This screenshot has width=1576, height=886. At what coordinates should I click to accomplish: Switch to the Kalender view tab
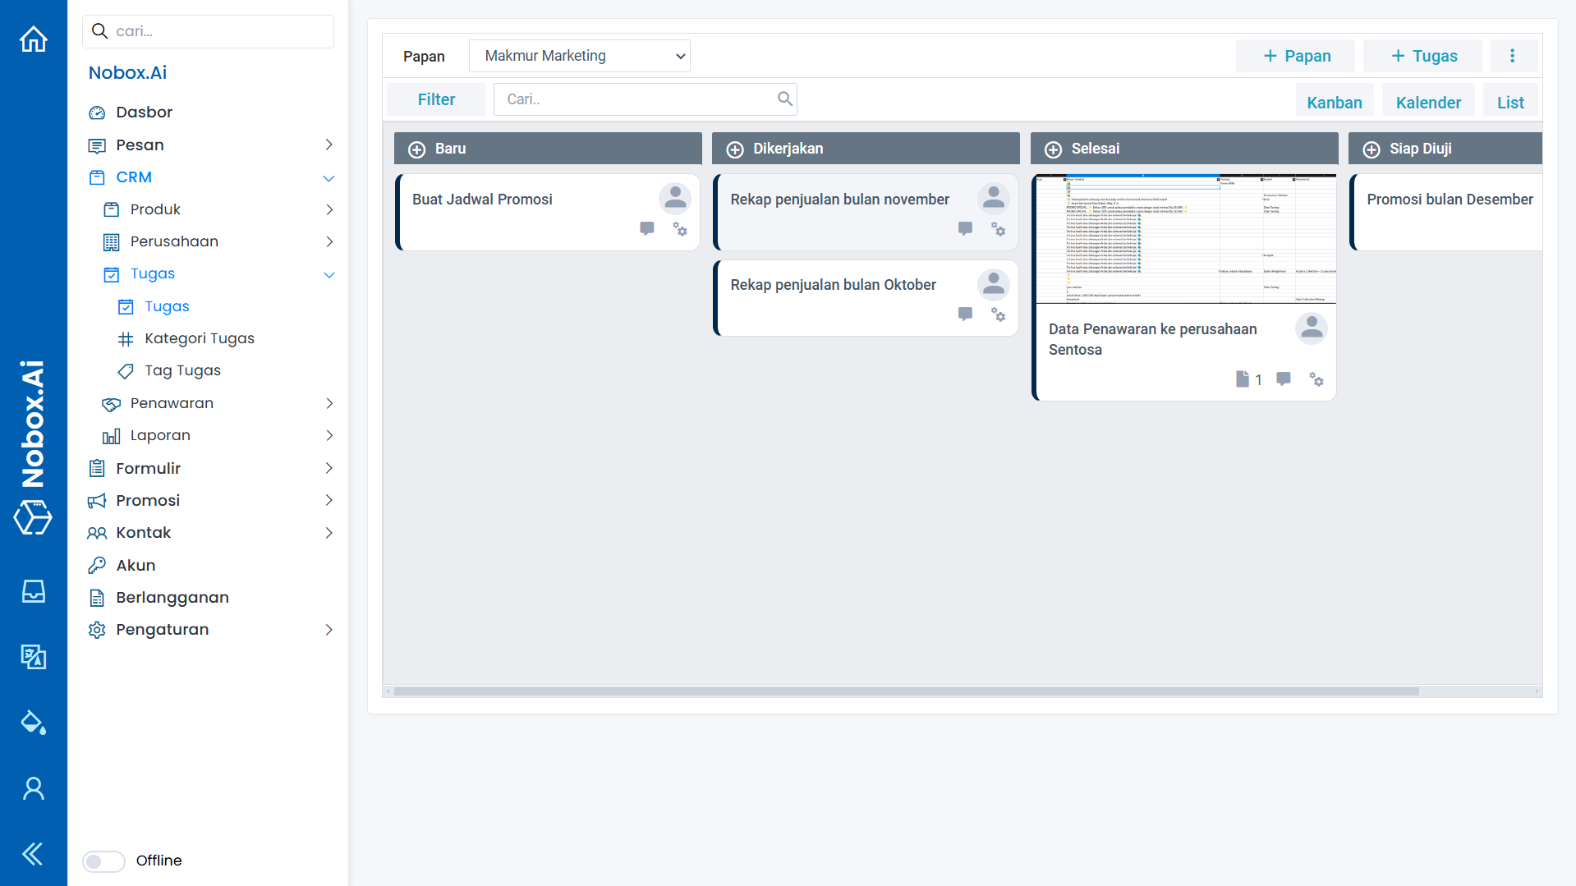point(1428,103)
